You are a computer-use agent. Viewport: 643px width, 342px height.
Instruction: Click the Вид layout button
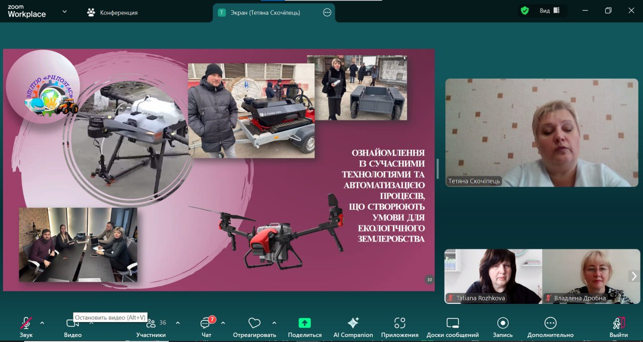point(549,11)
